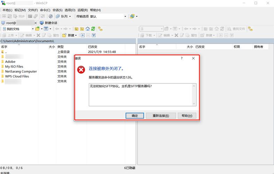Open the 会话(S) menu

coord(57,10)
